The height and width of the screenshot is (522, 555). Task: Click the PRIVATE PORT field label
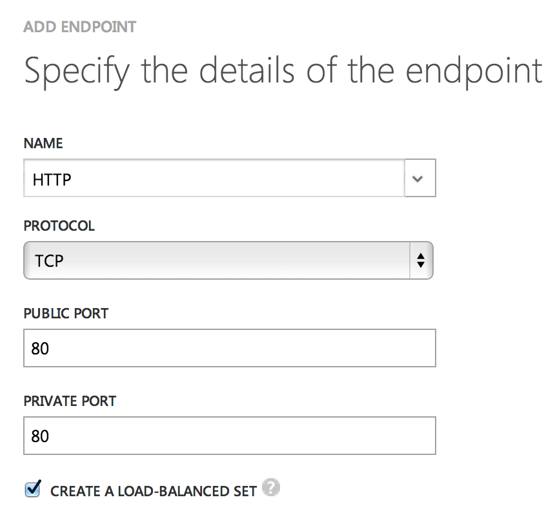tap(70, 401)
